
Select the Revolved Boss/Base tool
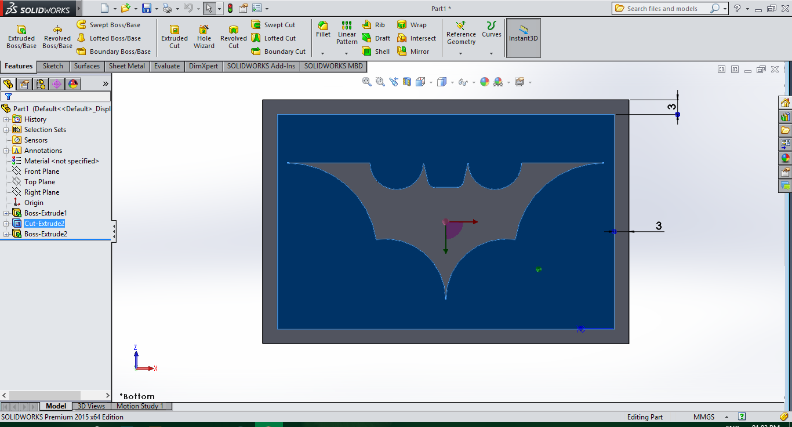pos(57,37)
